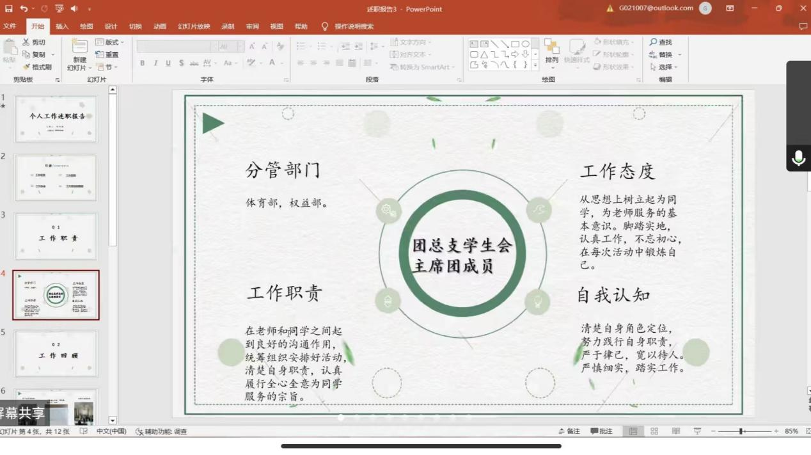Open 文字方向 text direction dropdown

411,42
